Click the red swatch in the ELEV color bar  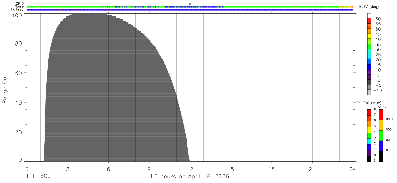click(x=369, y=21)
